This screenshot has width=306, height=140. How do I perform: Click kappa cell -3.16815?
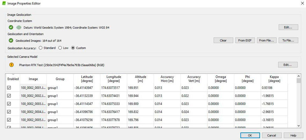(x=274, y=120)
